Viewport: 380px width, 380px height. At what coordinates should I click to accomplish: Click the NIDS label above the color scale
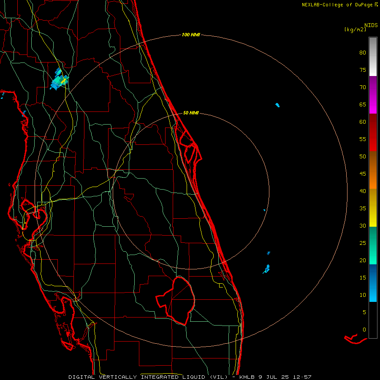[371, 25]
